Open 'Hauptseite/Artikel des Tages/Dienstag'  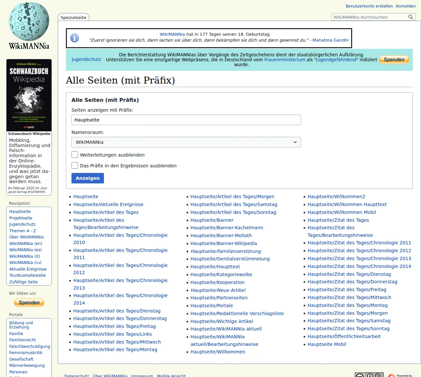click(x=117, y=311)
